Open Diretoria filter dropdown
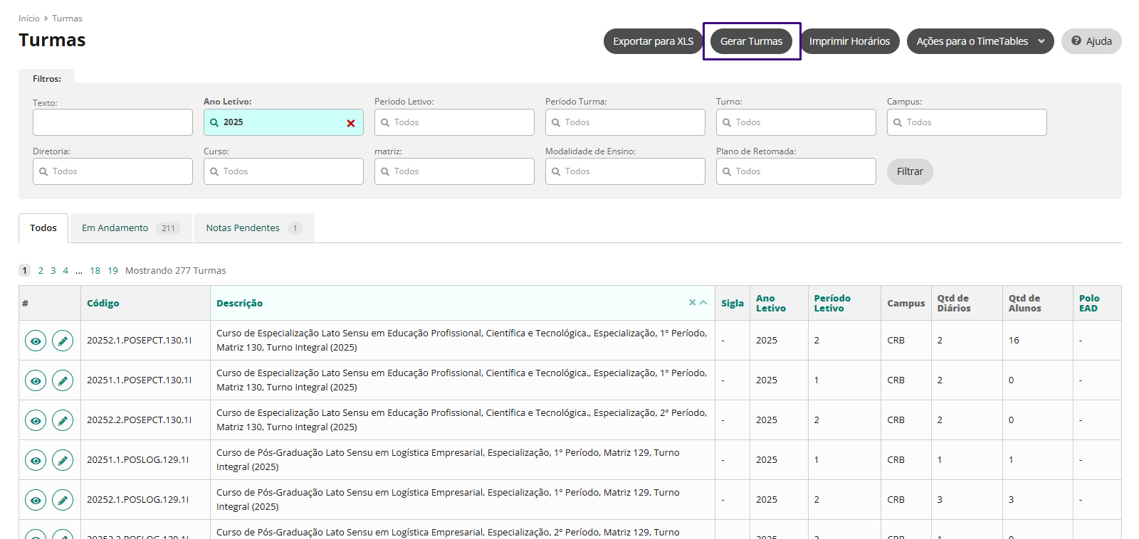 [x=112, y=171]
